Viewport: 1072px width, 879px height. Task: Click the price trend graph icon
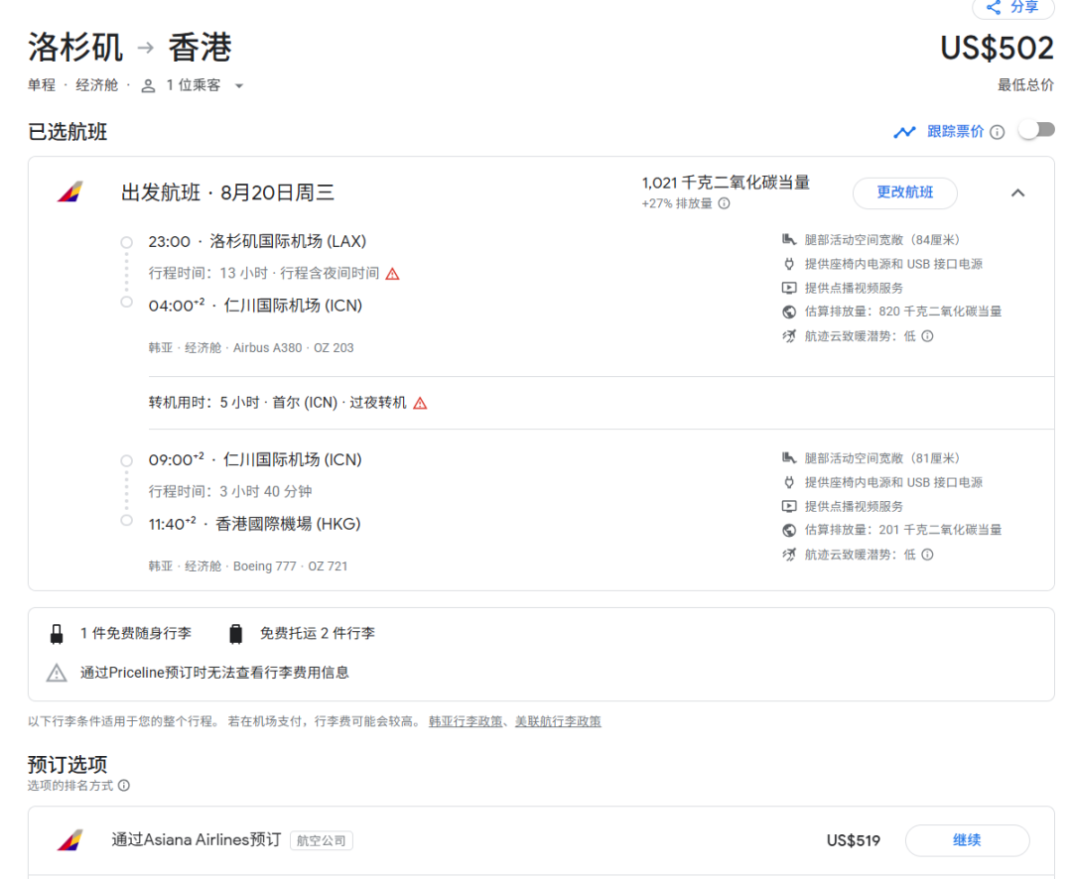[x=904, y=132]
